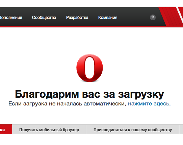Click the red line under the navigation bar
Viewport: 183px width, 145px height.
point(82,26)
